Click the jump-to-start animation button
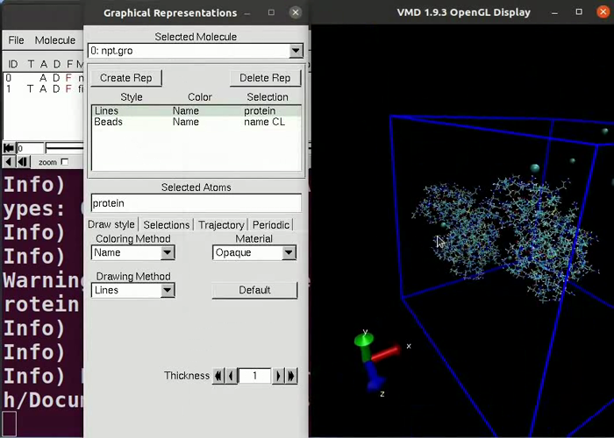The width and height of the screenshot is (614, 438). click(9, 148)
